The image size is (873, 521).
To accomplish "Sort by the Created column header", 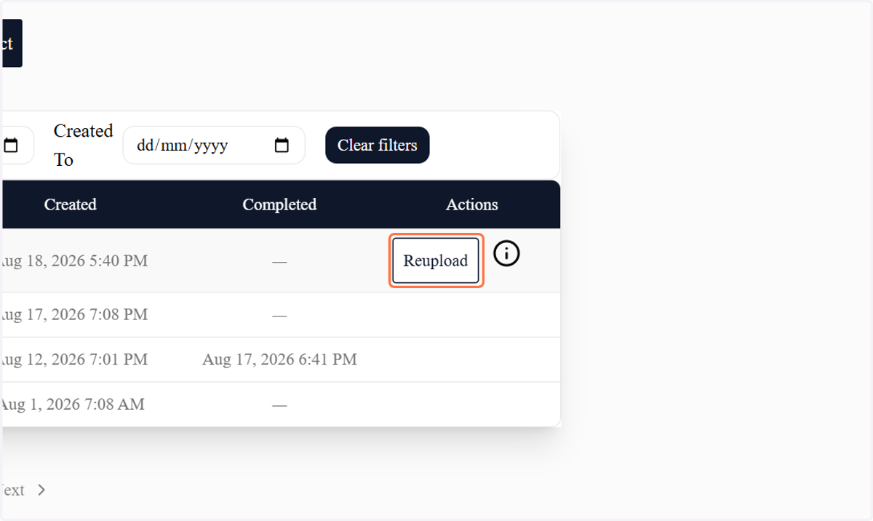I will [x=70, y=204].
